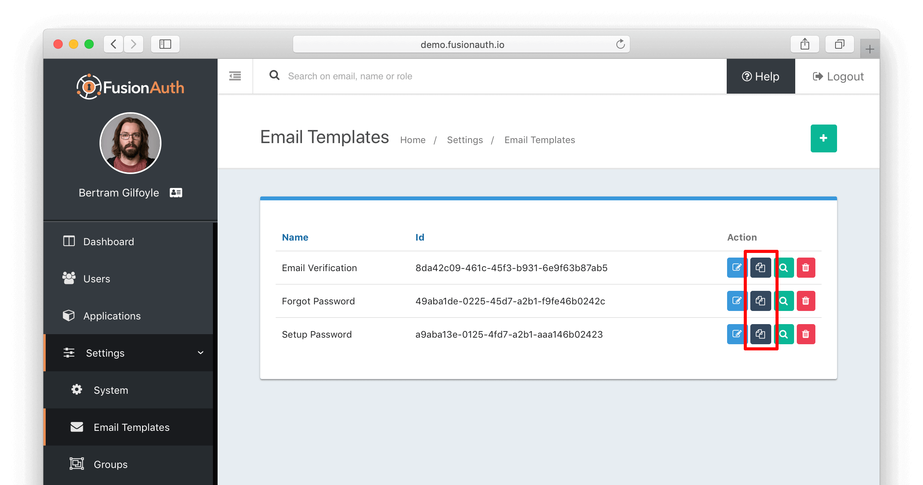Screen dimensions: 923x485
Task: Select the Email Verification ID text
Action: click(x=511, y=268)
